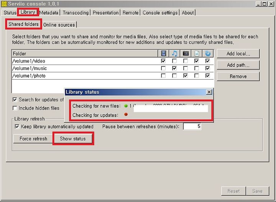Go to the Remote tab
Screen dimensions: 276x202
[130, 13]
